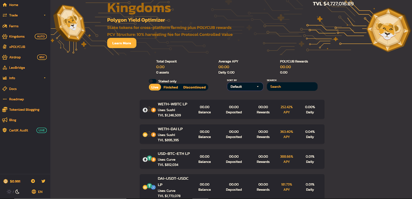
Task: Click the Blog megaphone icon
Action: click(5, 120)
